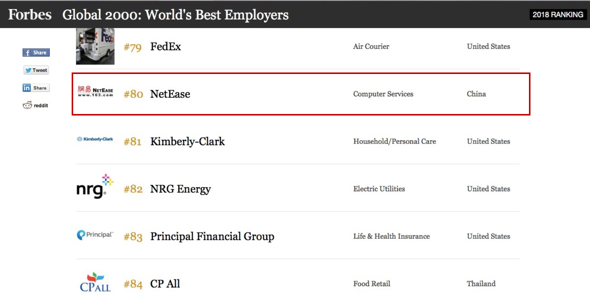Click the NRG logo
The image size is (590, 302).
pyautogui.click(x=95, y=186)
